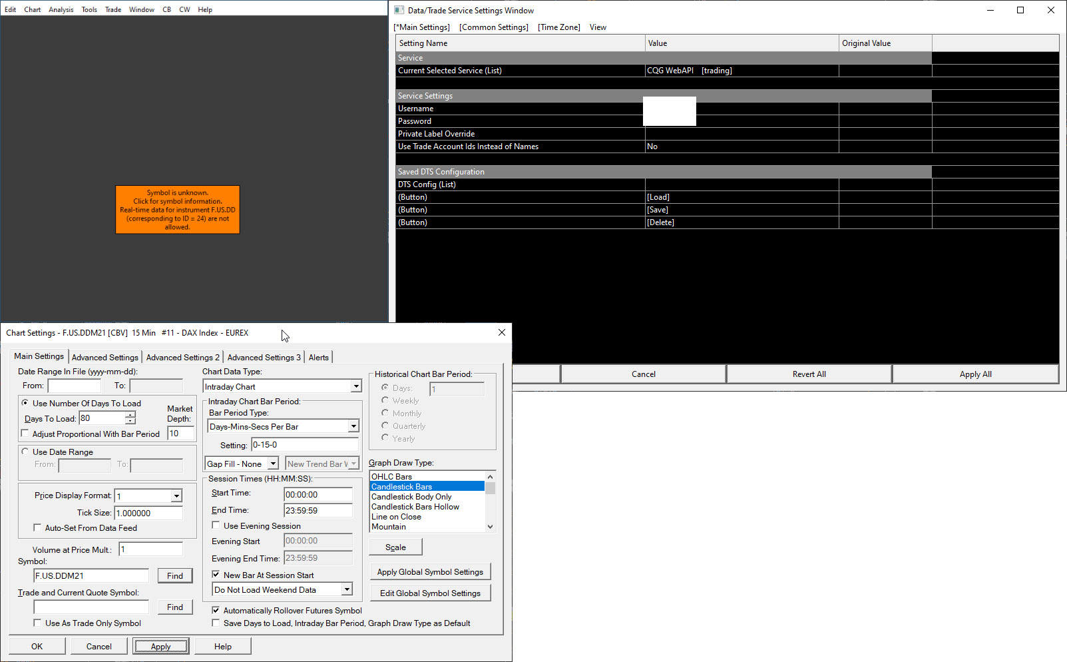The image size is (1067, 662).
Task: Click the orange unknown symbol warning box
Action: (177, 210)
